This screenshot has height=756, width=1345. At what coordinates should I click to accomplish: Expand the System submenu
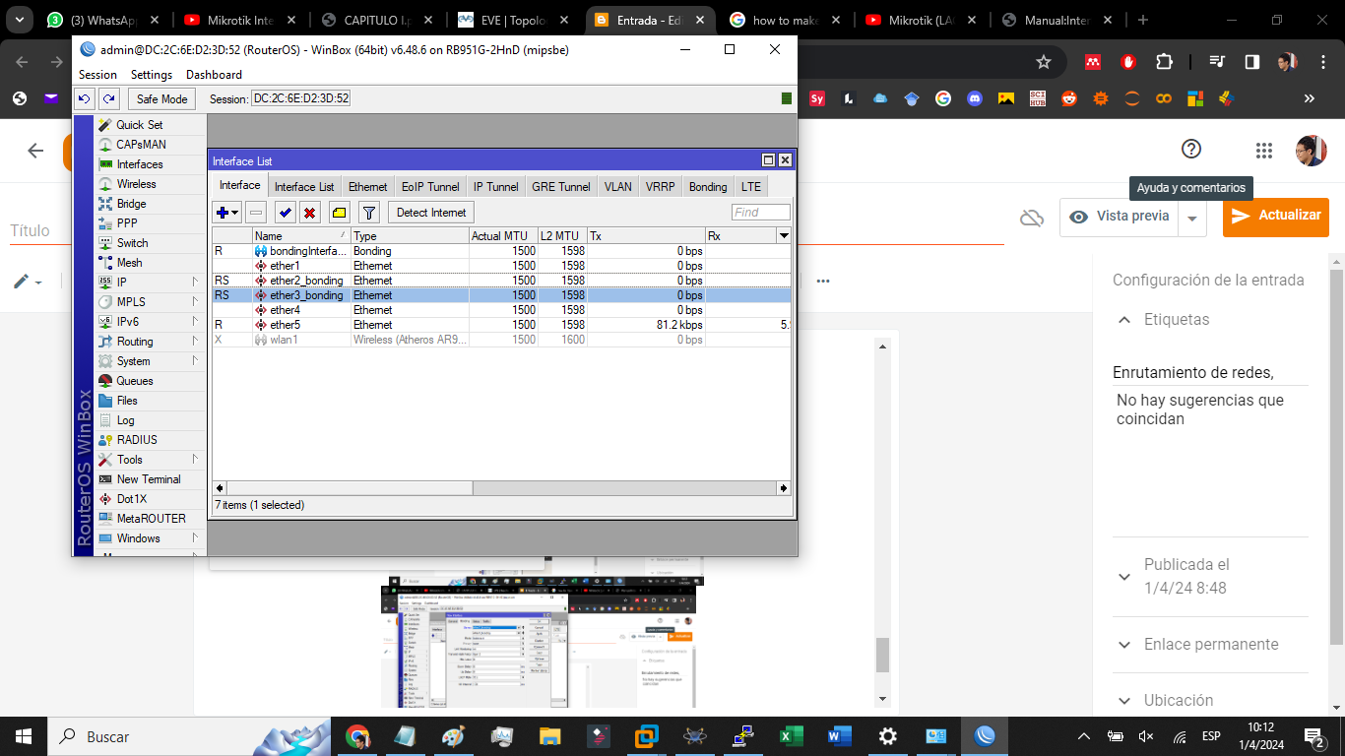[x=195, y=361]
